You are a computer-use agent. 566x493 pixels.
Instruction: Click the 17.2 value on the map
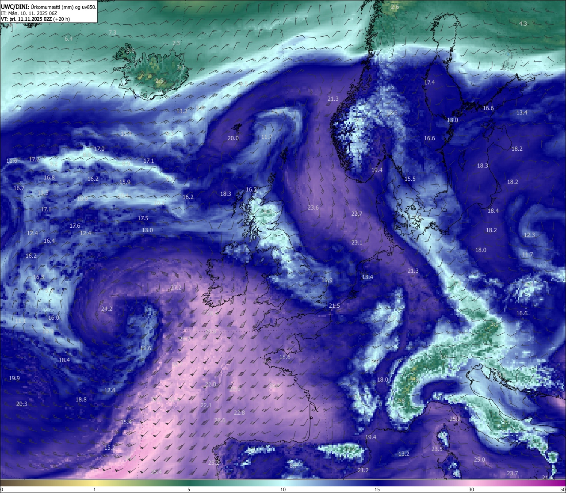[x=34, y=160]
